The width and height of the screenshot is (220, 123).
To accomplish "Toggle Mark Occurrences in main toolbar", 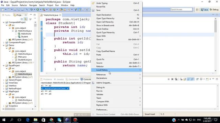I will tap(80, 10).
